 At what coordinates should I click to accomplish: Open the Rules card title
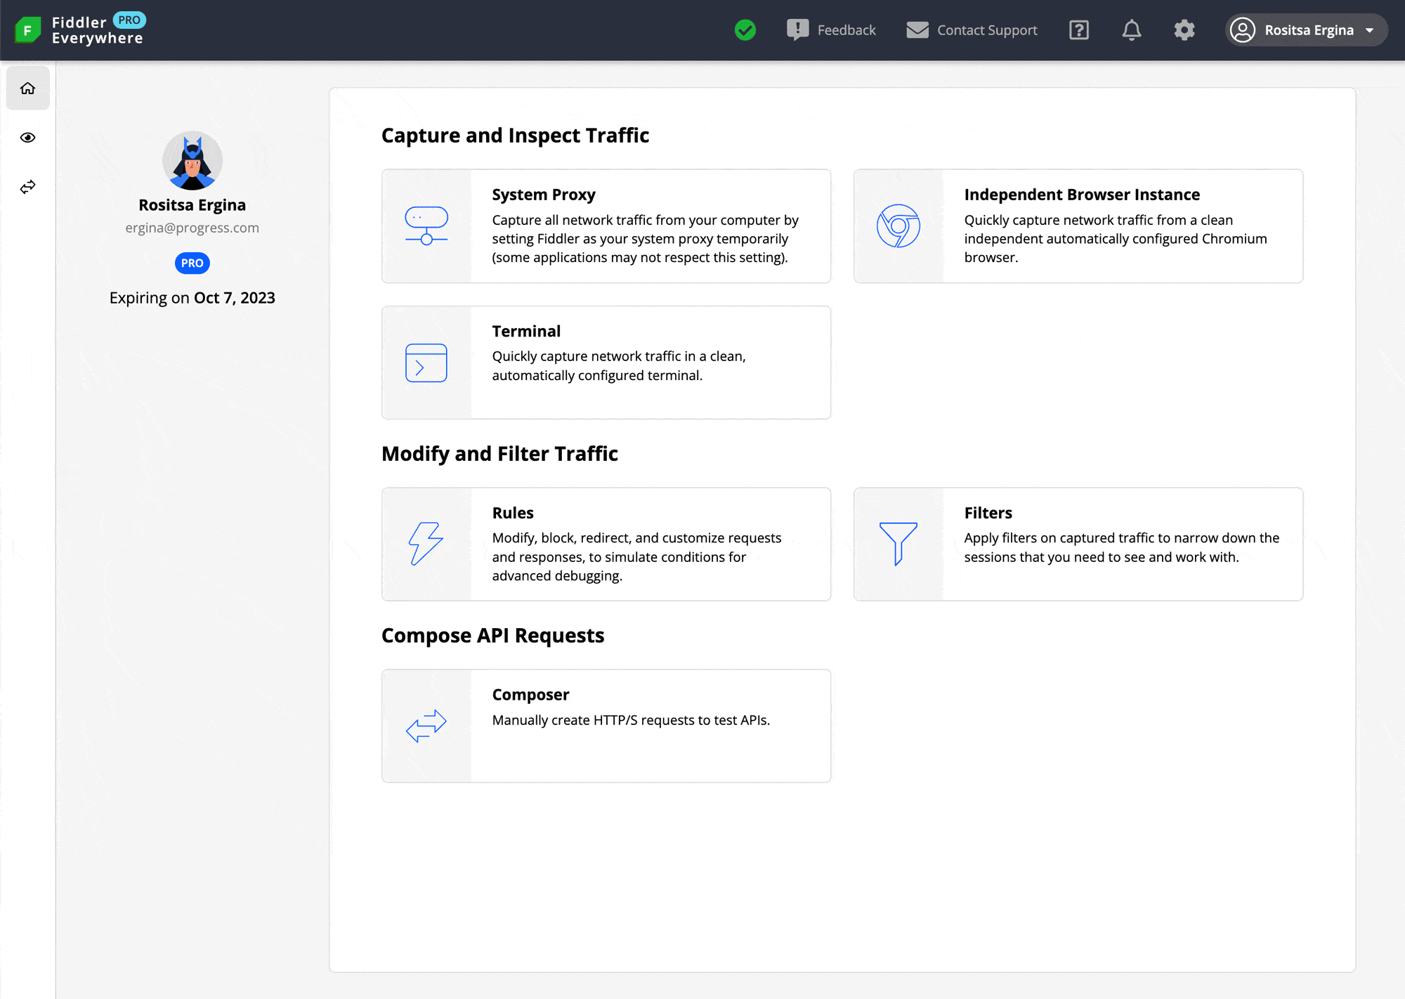(x=513, y=513)
